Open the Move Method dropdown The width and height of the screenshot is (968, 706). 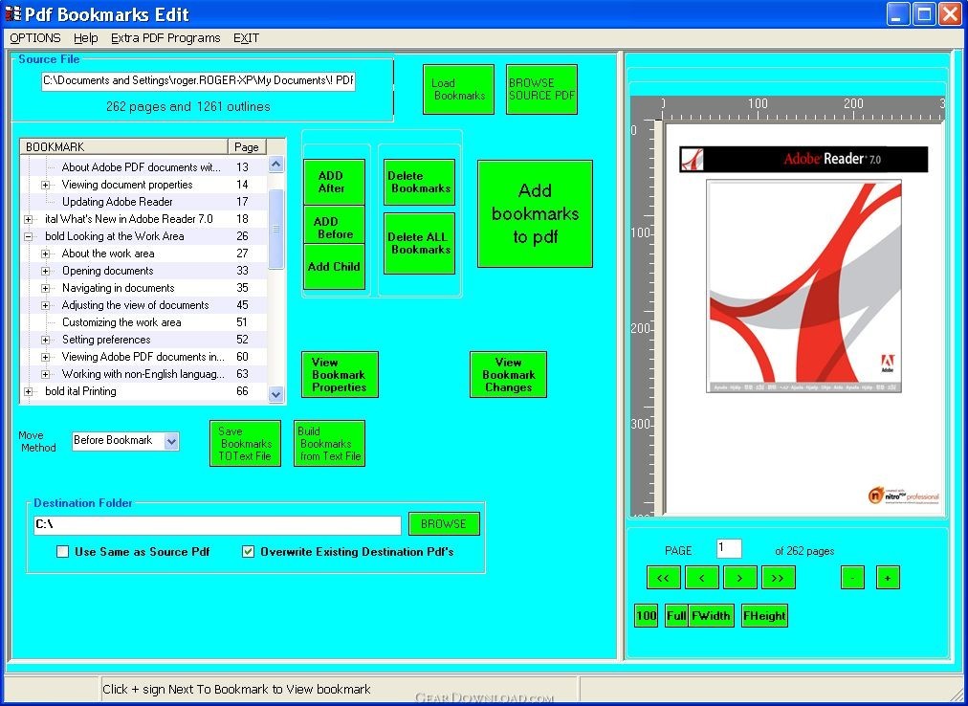tap(171, 441)
